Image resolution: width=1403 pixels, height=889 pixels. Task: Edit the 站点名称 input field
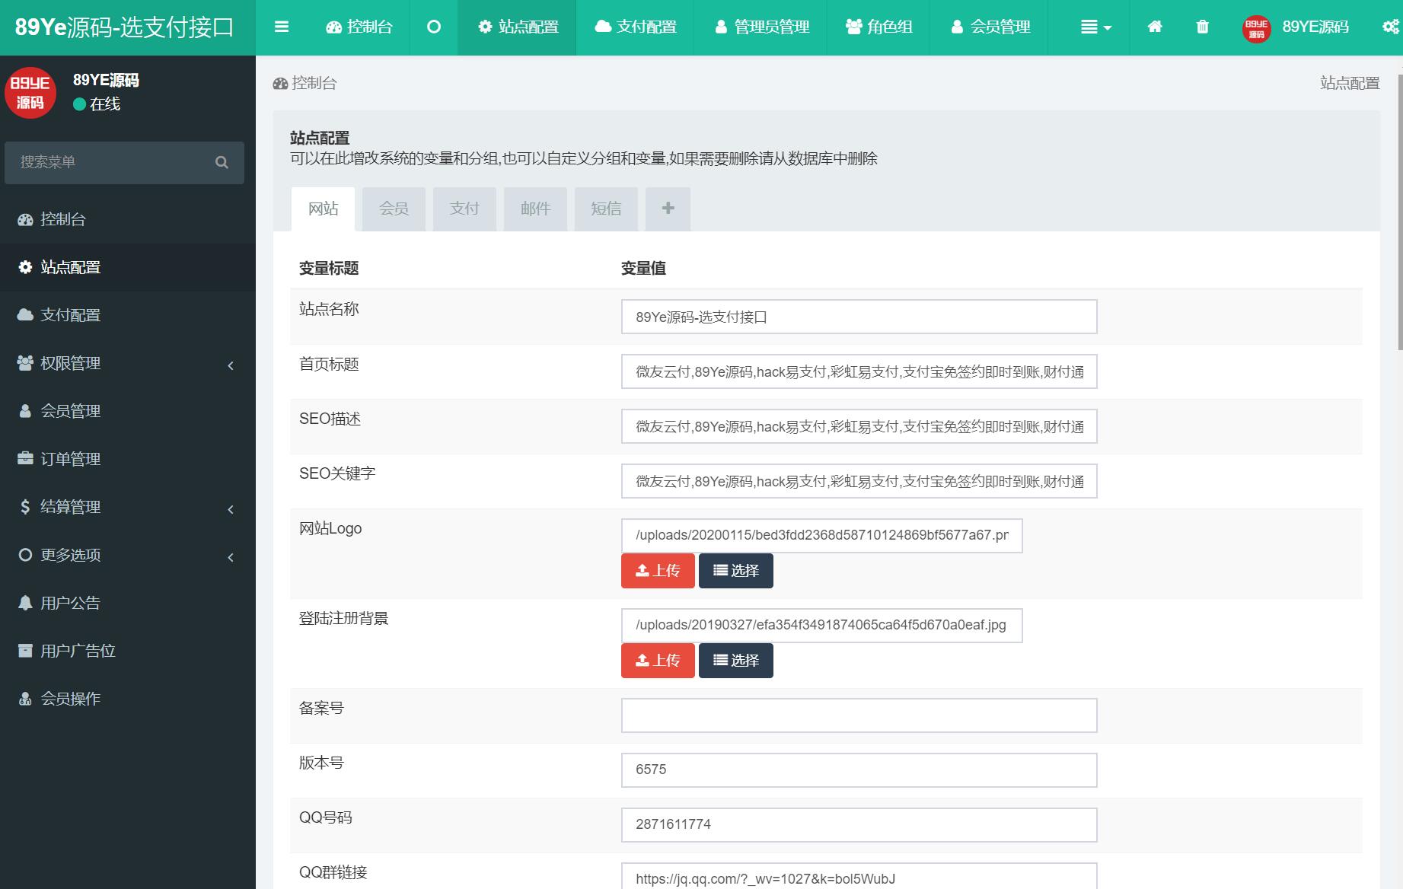pos(859,317)
